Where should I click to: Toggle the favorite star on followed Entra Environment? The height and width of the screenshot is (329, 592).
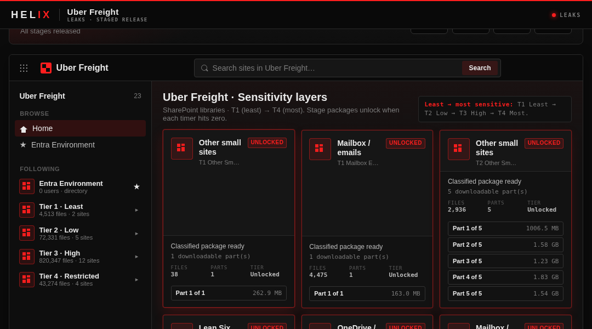(x=136, y=186)
